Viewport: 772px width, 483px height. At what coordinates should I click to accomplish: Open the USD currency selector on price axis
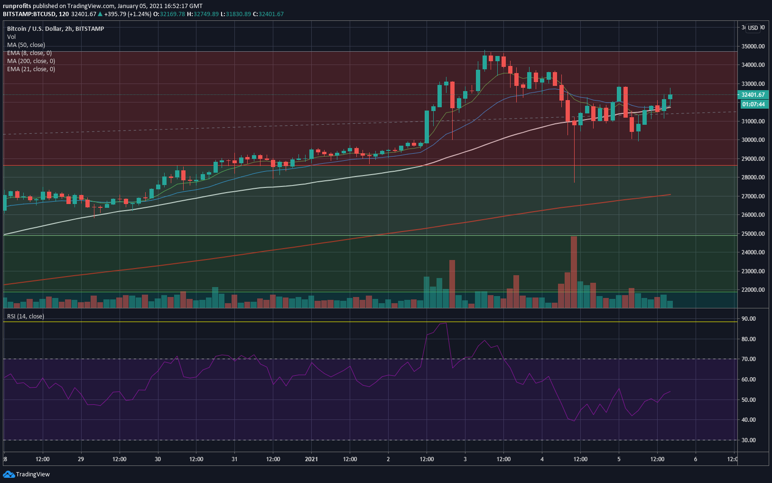pyautogui.click(x=753, y=28)
